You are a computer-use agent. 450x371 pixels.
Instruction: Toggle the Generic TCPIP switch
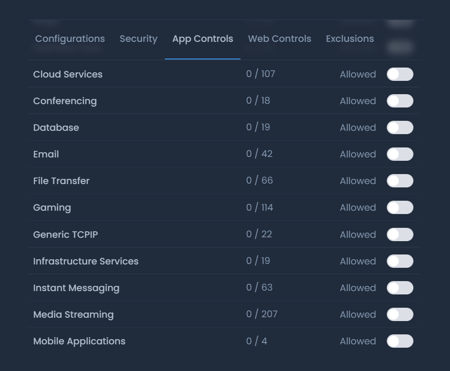(x=400, y=234)
